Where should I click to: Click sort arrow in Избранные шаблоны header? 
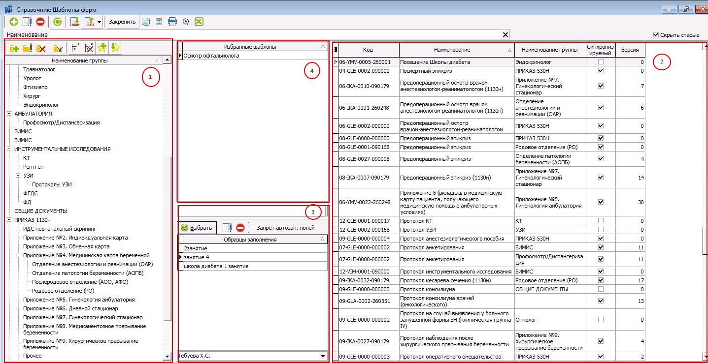click(323, 47)
